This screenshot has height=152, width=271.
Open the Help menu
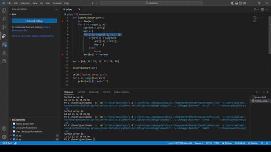66,3
